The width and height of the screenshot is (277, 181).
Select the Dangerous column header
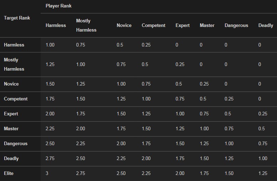[x=236, y=25]
